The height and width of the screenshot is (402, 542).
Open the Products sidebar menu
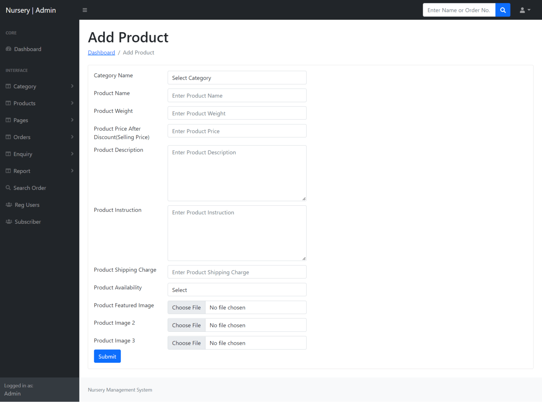pyautogui.click(x=40, y=103)
